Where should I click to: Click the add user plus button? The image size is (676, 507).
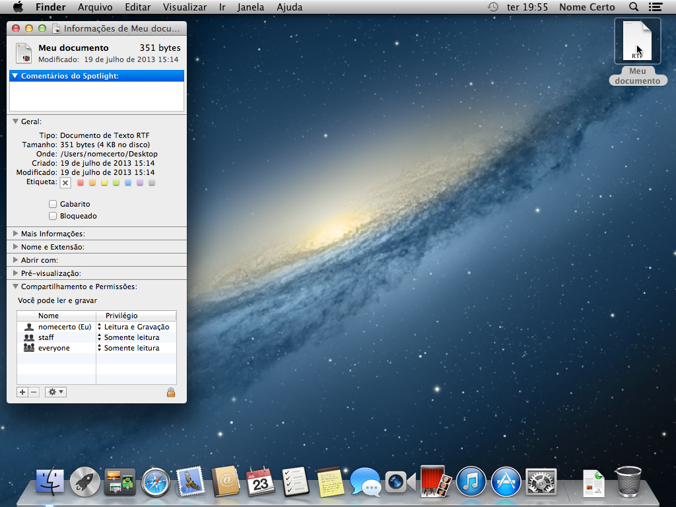22,392
